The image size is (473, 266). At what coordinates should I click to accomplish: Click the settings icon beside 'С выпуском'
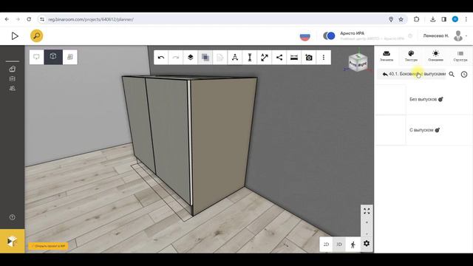point(438,130)
